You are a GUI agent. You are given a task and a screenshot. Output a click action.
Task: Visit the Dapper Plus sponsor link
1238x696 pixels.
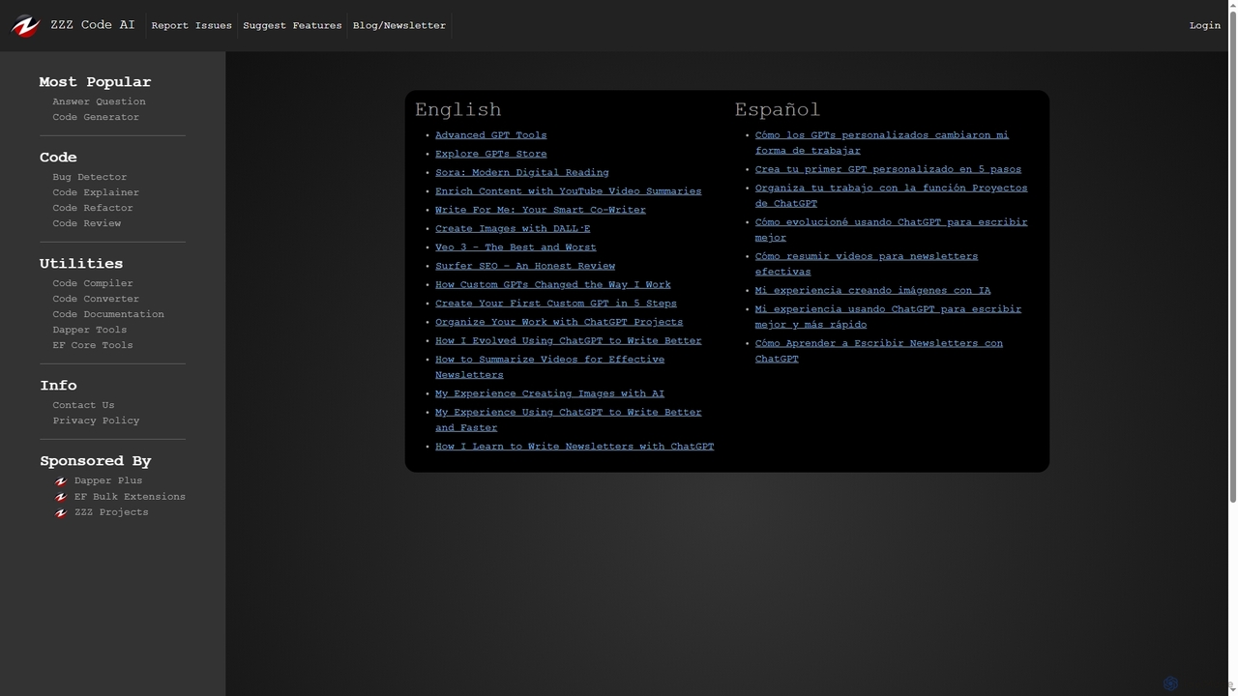click(108, 480)
